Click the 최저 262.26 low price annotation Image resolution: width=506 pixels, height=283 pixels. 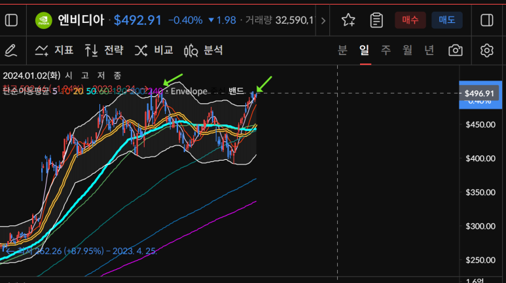point(87,251)
